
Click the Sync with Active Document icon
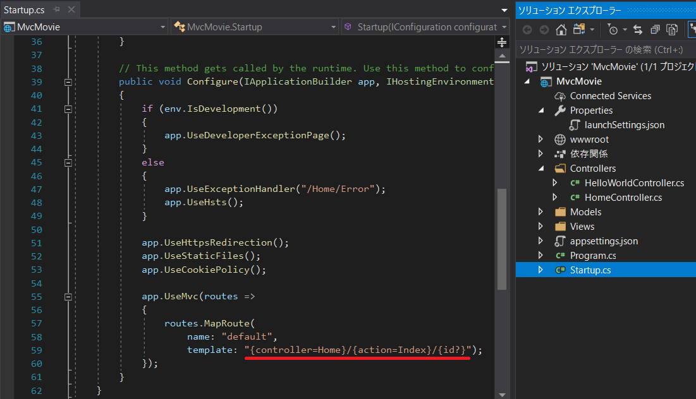(638, 30)
